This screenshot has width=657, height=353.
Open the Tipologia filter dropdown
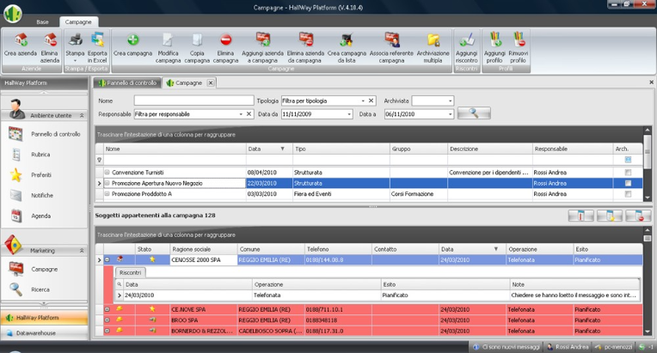(363, 100)
